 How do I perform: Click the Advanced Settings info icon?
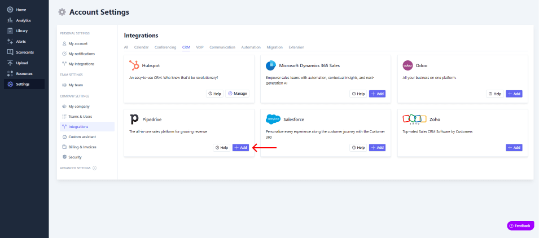94,168
